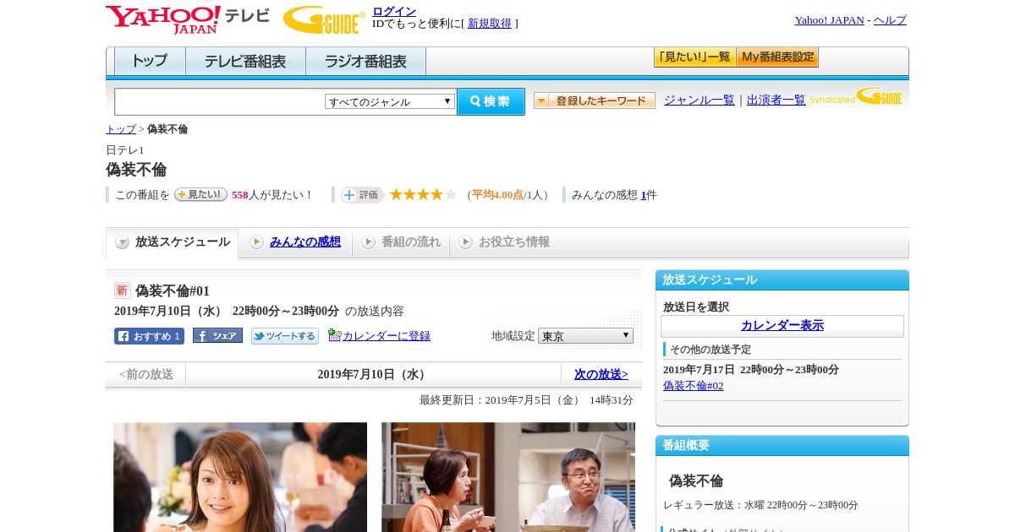Click the arrow icon beside 番組の流れ

[x=368, y=242]
